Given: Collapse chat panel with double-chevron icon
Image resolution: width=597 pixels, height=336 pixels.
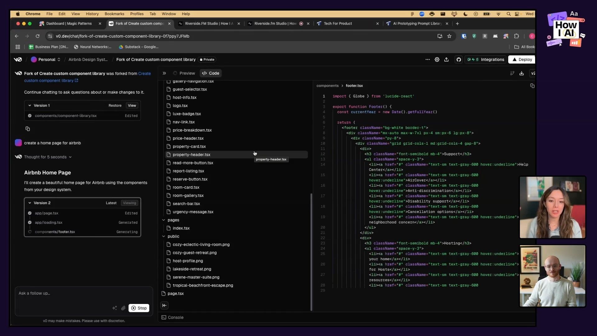Looking at the screenshot, I should (x=164, y=73).
